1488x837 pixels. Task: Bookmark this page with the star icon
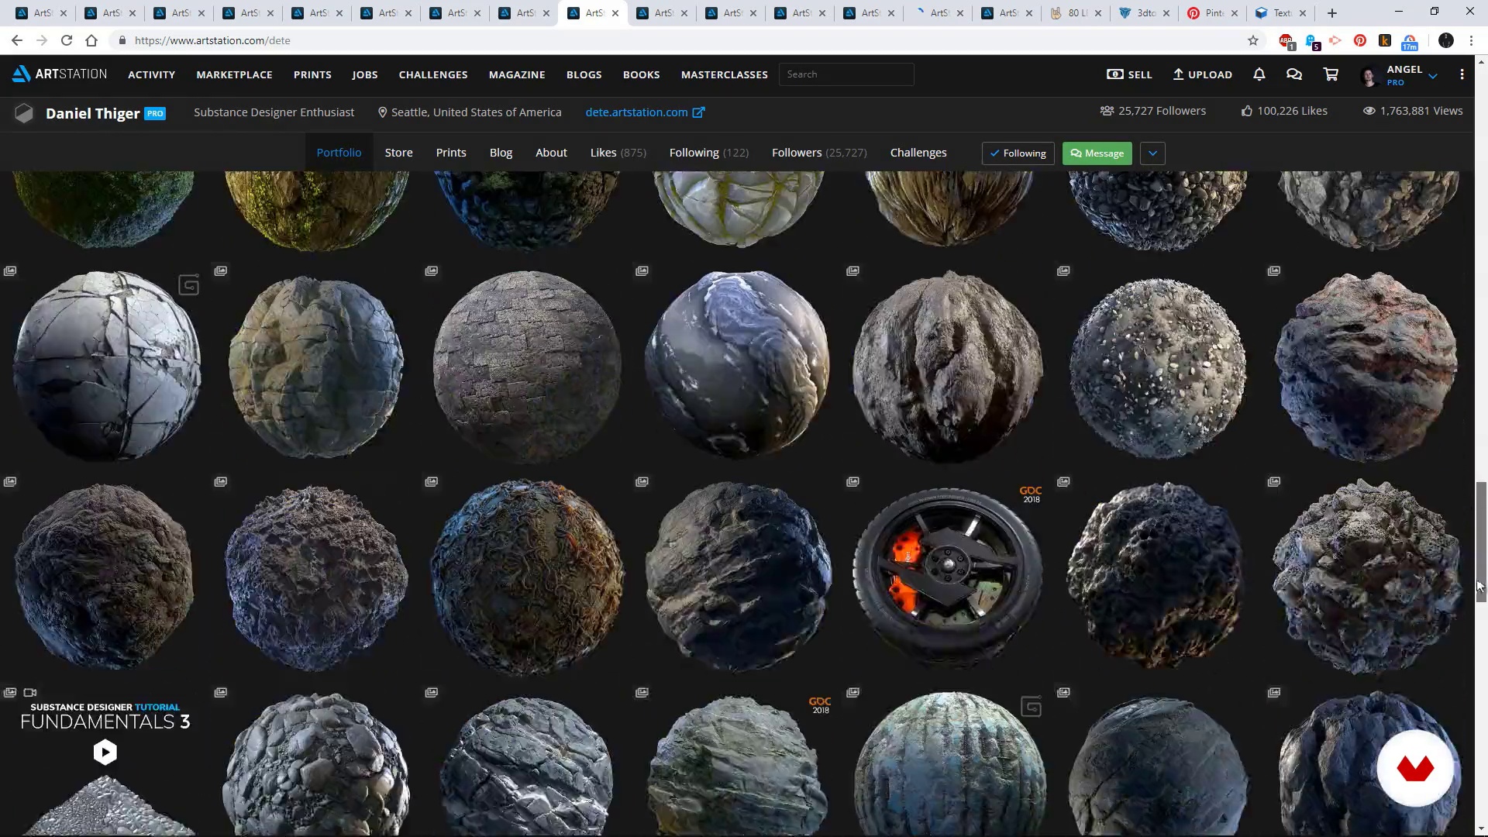(1253, 40)
